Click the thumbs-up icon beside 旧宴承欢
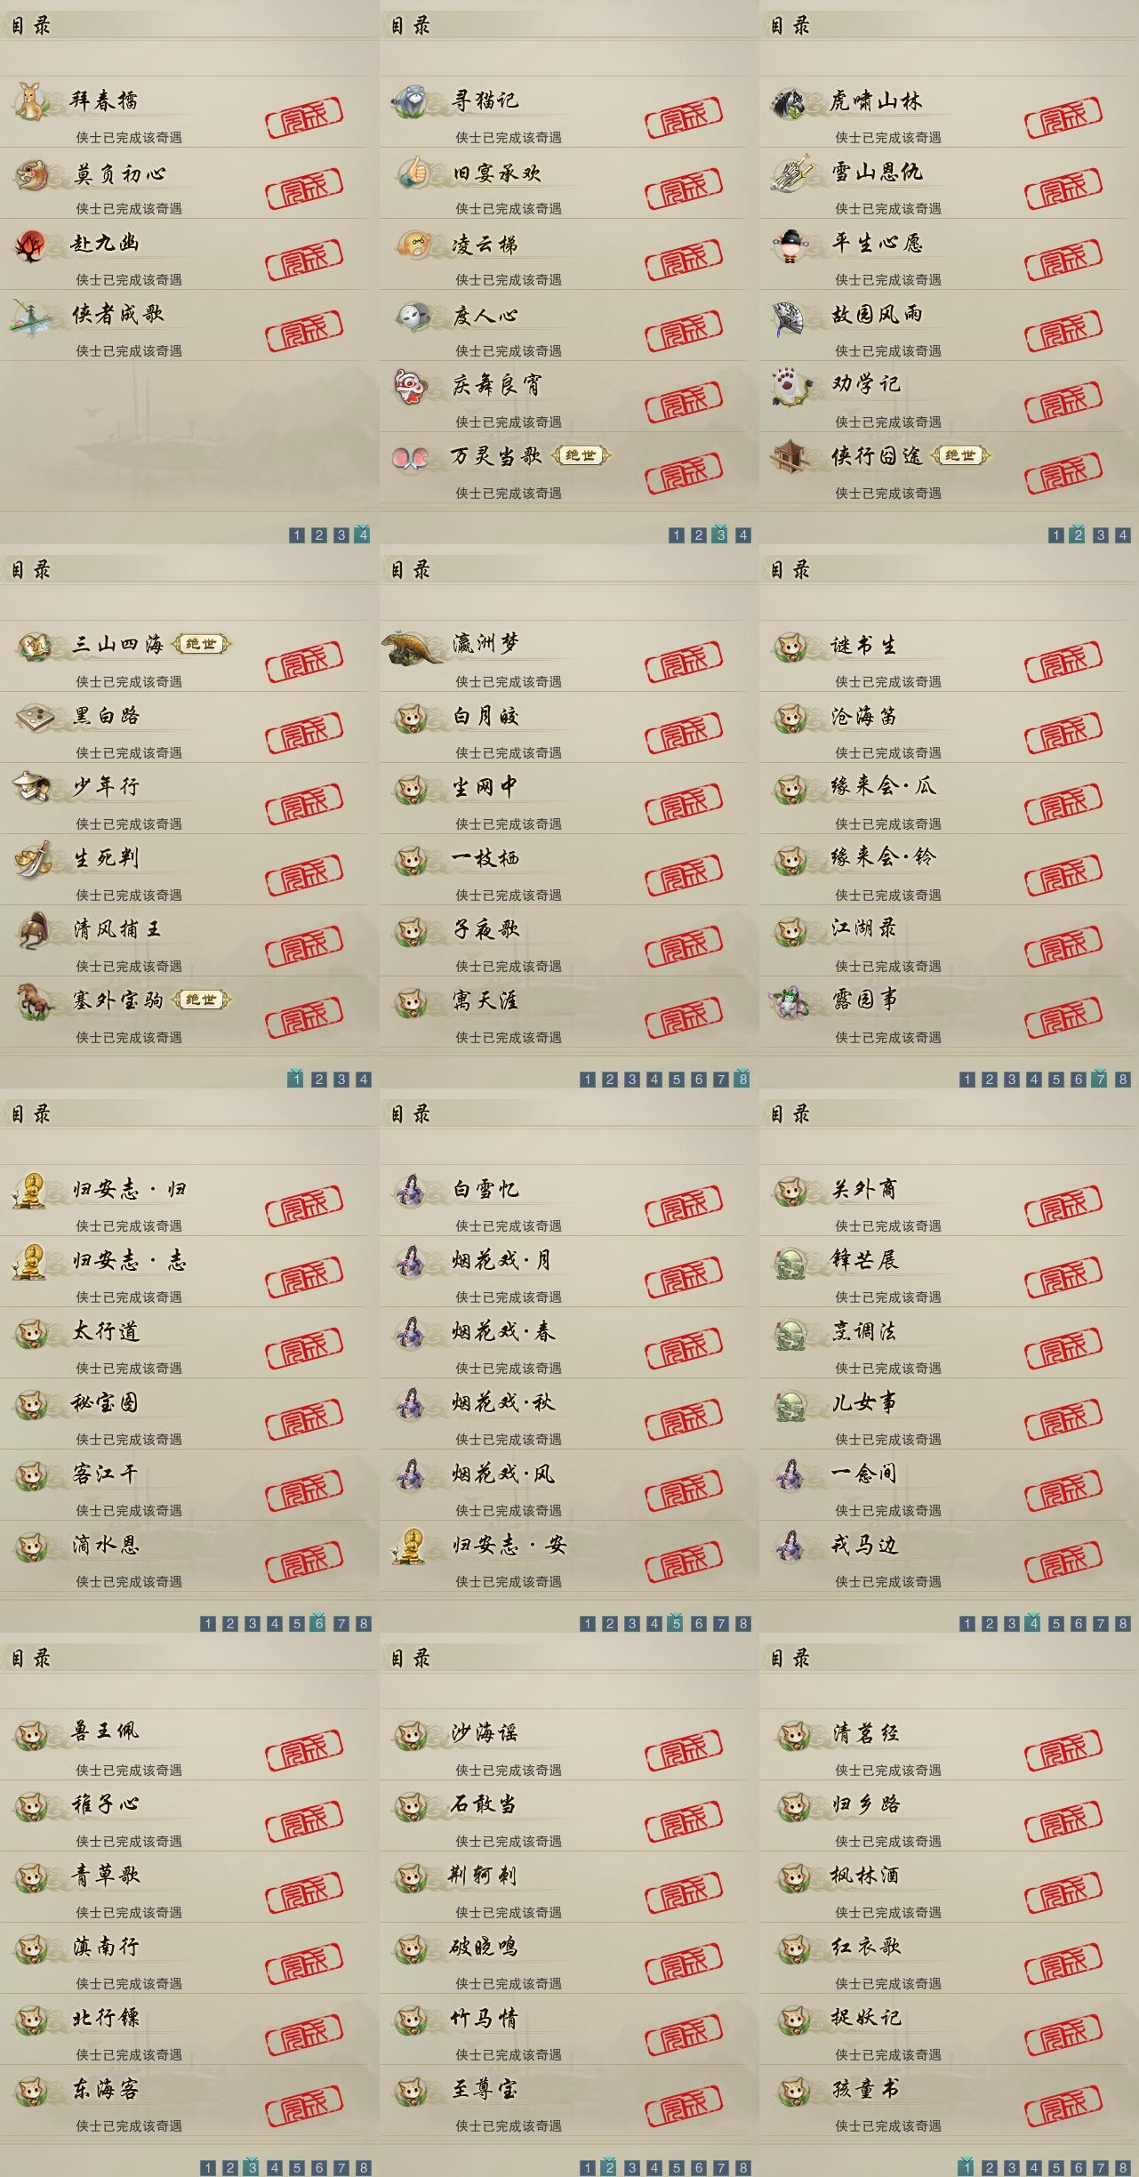 coord(412,172)
